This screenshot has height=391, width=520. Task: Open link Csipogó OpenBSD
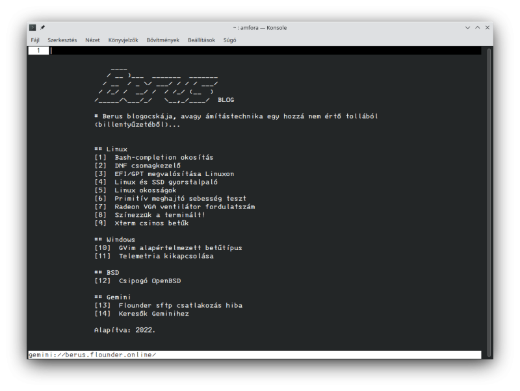[150, 281]
